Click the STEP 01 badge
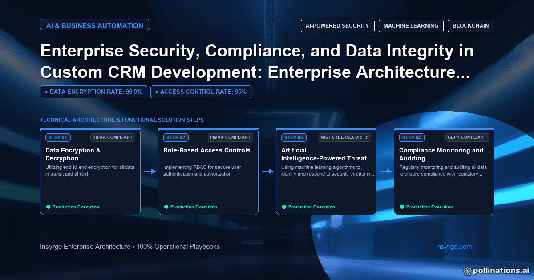The height and width of the screenshot is (280, 534). click(x=58, y=138)
